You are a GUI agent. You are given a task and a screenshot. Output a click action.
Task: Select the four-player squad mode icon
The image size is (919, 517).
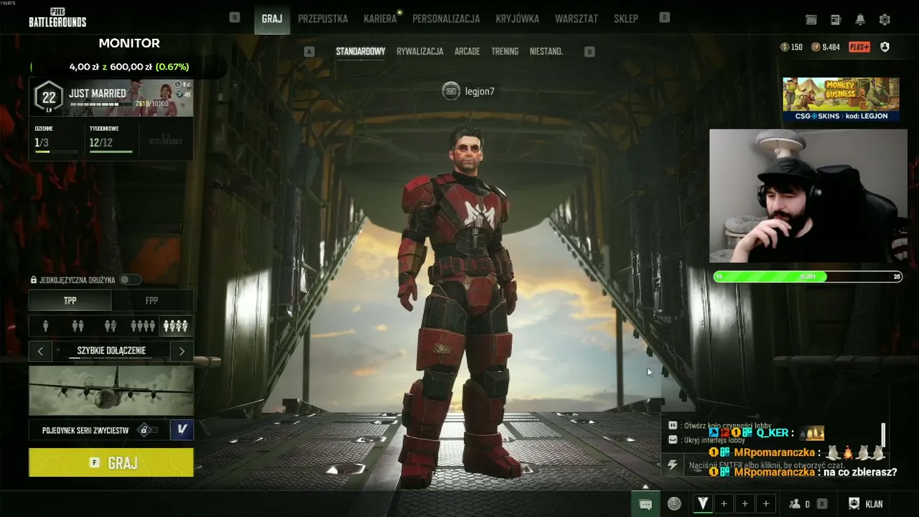(x=142, y=326)
